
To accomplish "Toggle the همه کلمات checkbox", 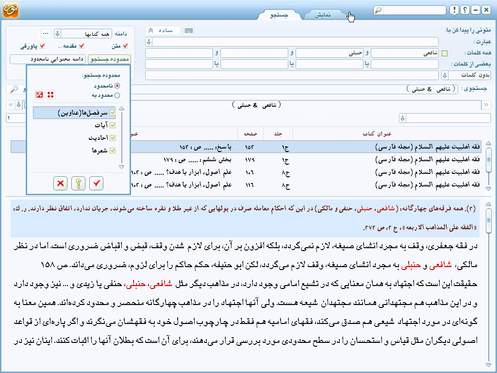I will coord(445,53).
